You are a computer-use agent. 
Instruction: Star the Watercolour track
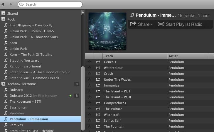point(90,68)
